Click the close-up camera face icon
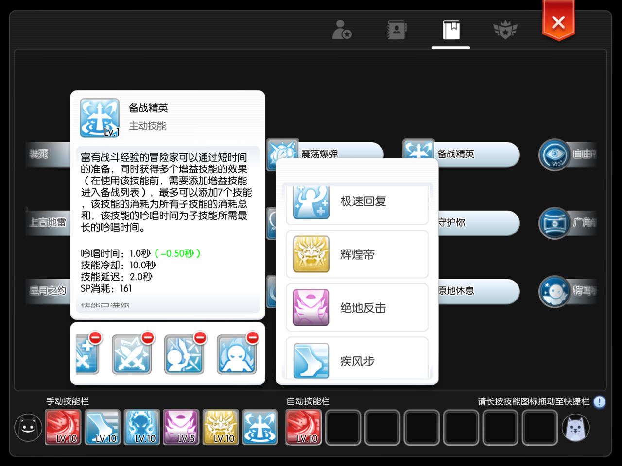622x466 pixels. point(554,292)
